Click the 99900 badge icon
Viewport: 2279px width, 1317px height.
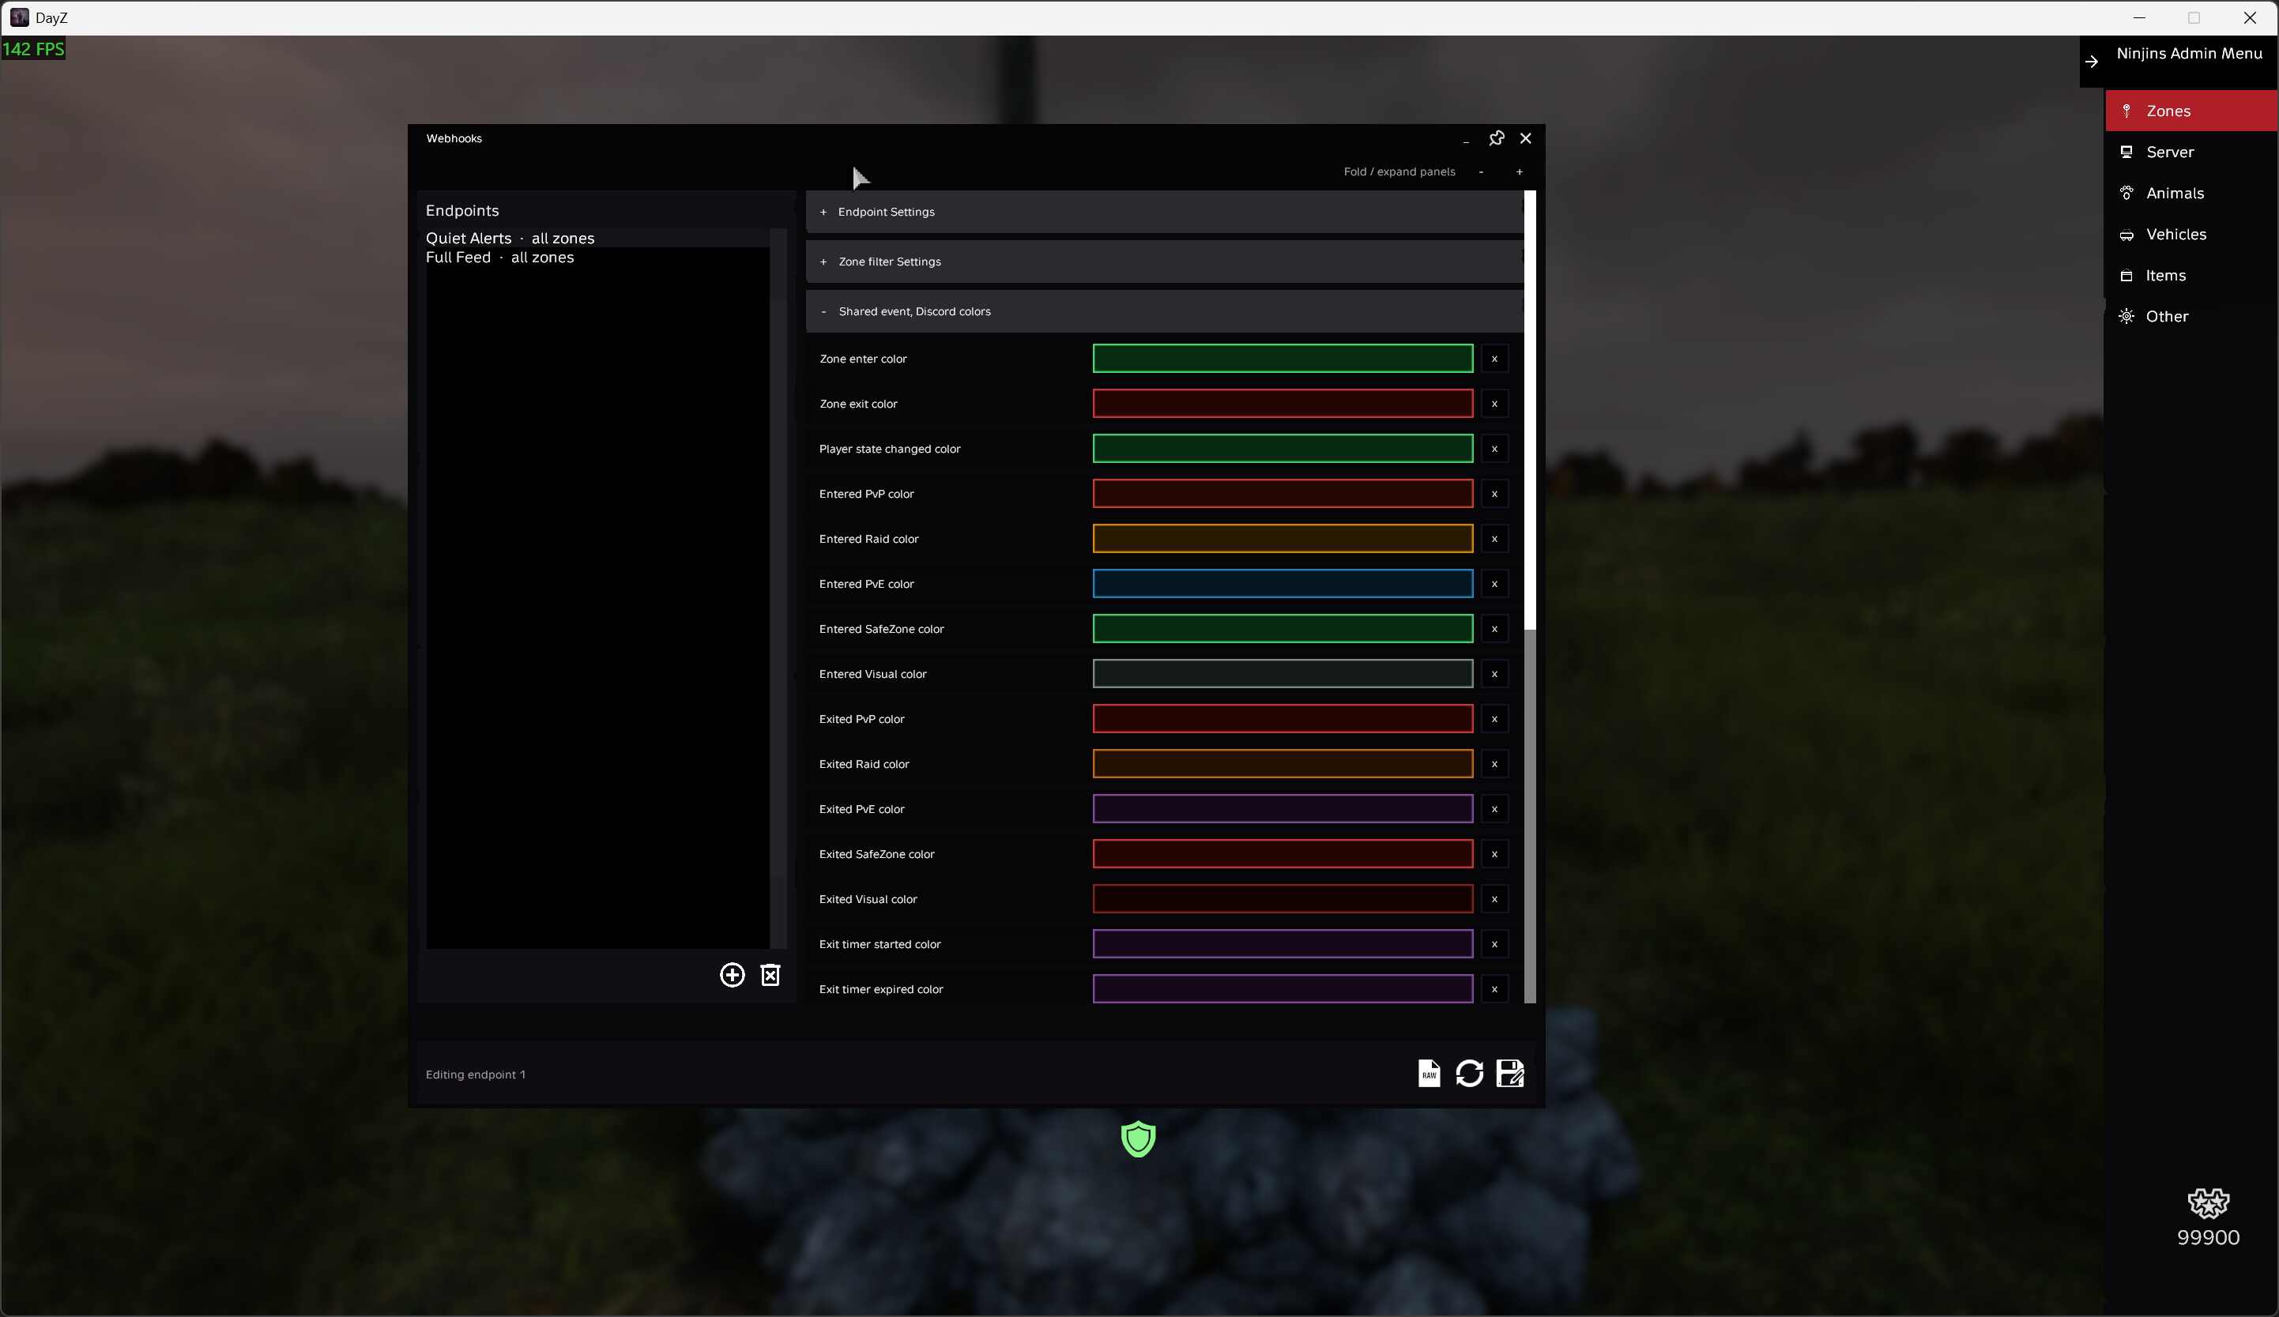[x=2209, y=1203]
